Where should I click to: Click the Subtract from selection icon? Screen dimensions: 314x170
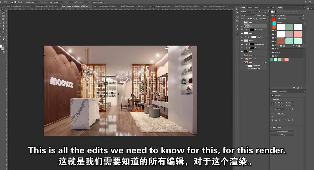(19, 2)
